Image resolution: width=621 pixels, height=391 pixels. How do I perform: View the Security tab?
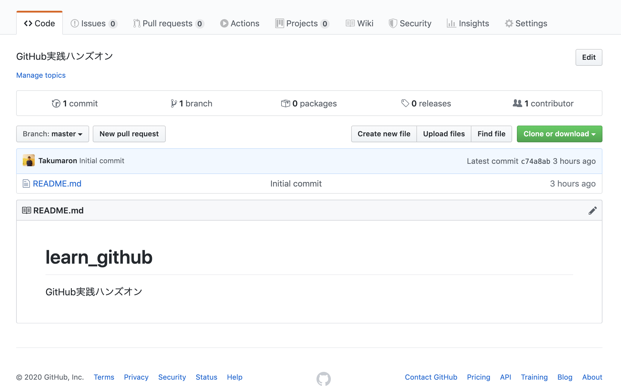pos(410,23)
